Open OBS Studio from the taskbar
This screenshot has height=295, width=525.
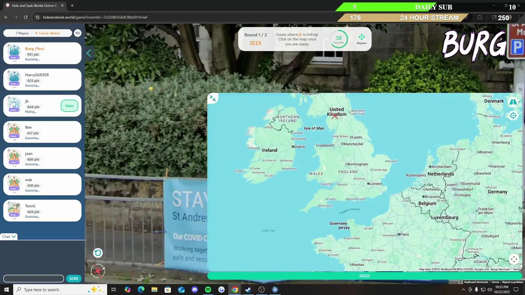(262, 290)
